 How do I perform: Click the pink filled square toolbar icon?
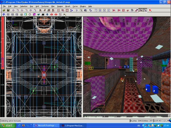point(67,10)
